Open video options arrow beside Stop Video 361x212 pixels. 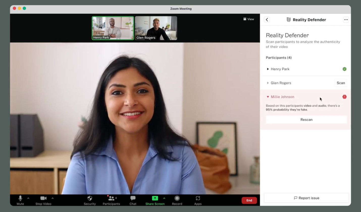pos(53,198)
